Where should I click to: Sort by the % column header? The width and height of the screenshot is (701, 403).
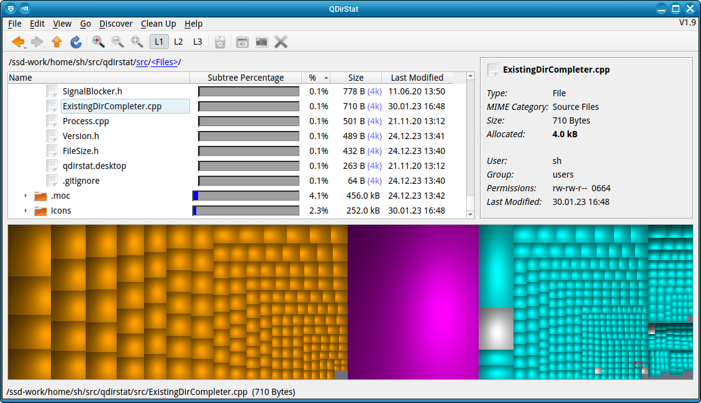tap(315, 78)
